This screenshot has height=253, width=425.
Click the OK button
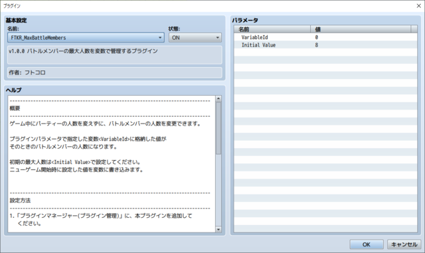(x=366, y=244)
